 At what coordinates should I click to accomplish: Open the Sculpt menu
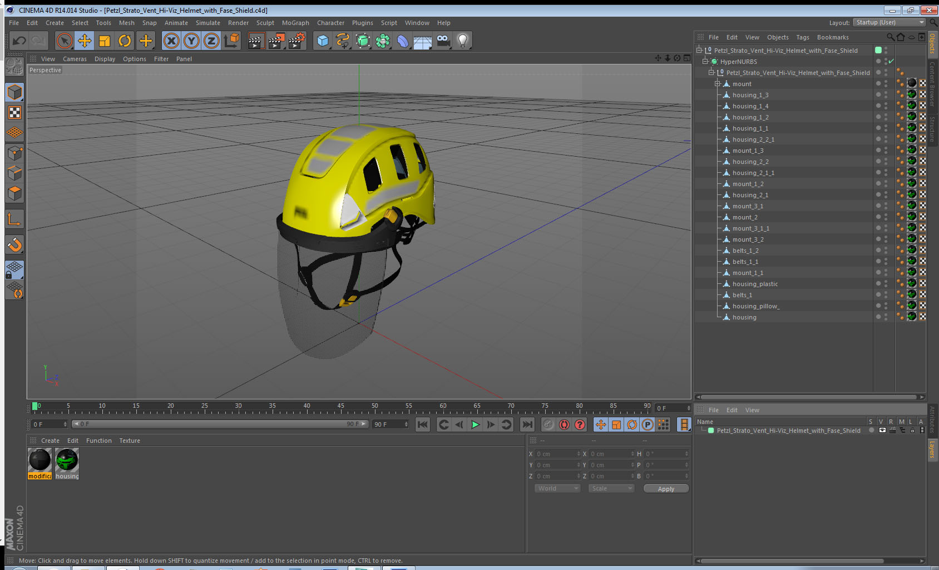[x=265, y=23]
